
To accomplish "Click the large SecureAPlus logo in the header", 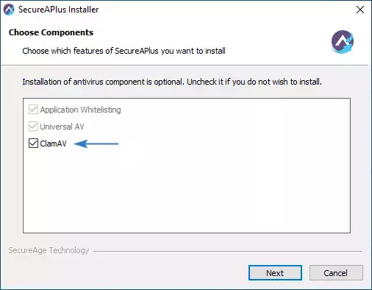I will 343,42.
